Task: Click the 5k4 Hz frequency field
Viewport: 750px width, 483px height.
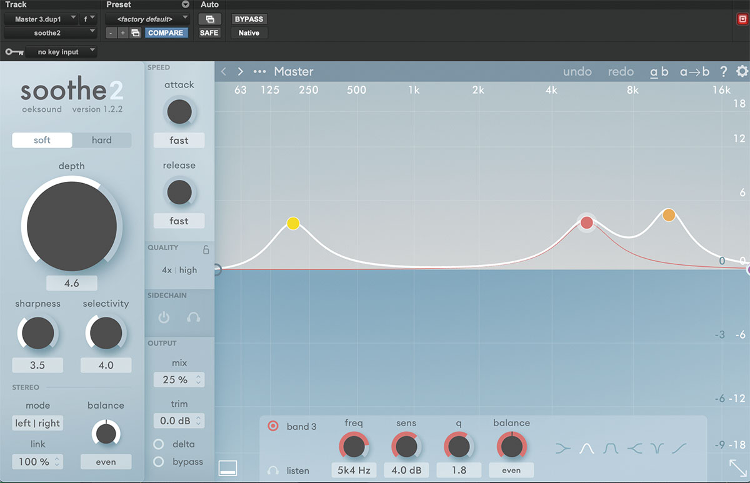Action: coord(354,470)
